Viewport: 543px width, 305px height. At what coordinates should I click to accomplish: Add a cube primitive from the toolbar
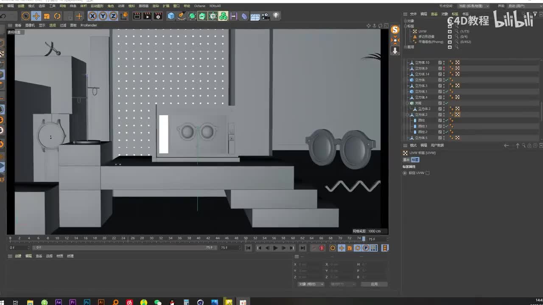(171, 16)
